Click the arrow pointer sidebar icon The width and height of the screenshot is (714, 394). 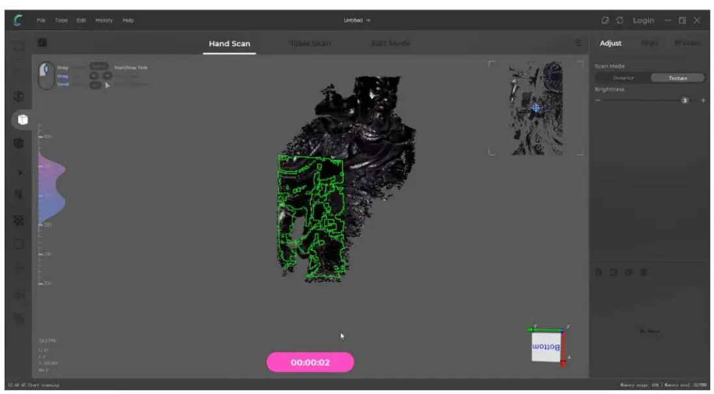pyautogui.click(x=19, y=173)
